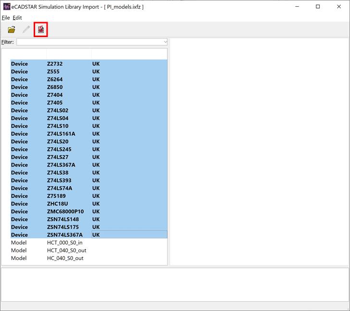Select the Z2732 device row
Screen dimensions: 350x311
89,64
